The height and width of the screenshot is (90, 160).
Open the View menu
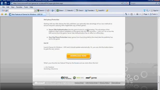click(x=13, y=7)
